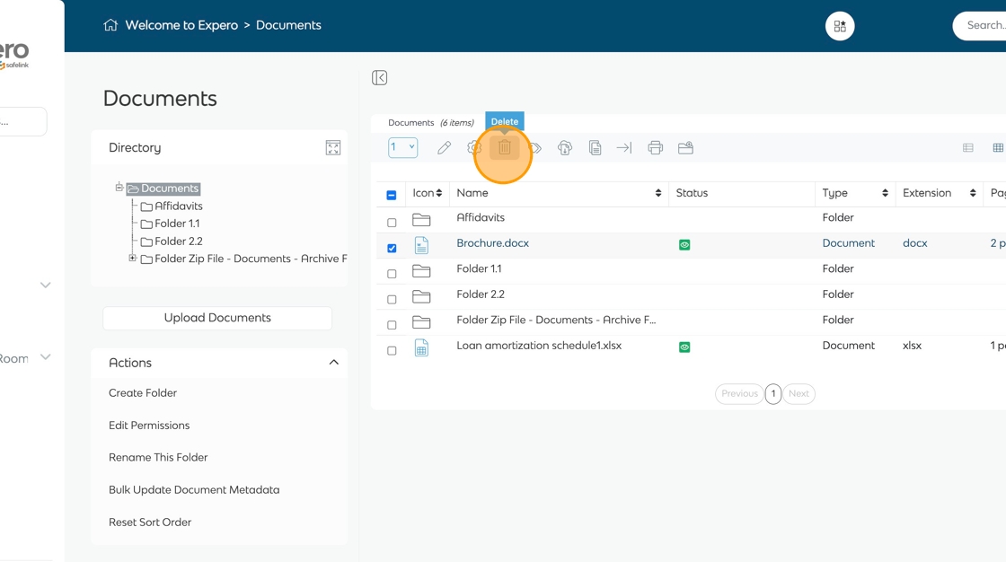This screenshot has height=562, width=1006.
Task: Click the cloud download icon
Action: (x=564, y=148)
